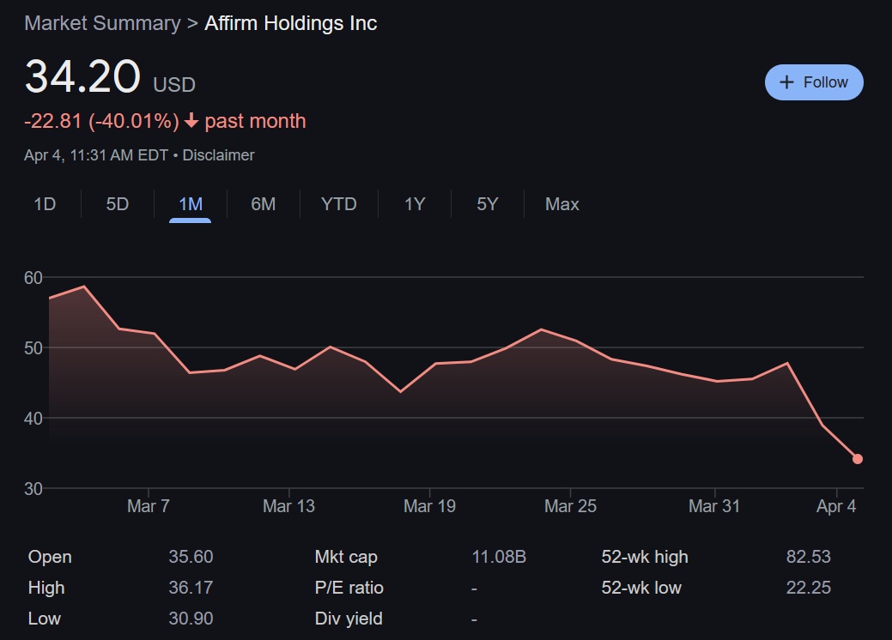Click the Mar 19 axis label

point(429,506)
